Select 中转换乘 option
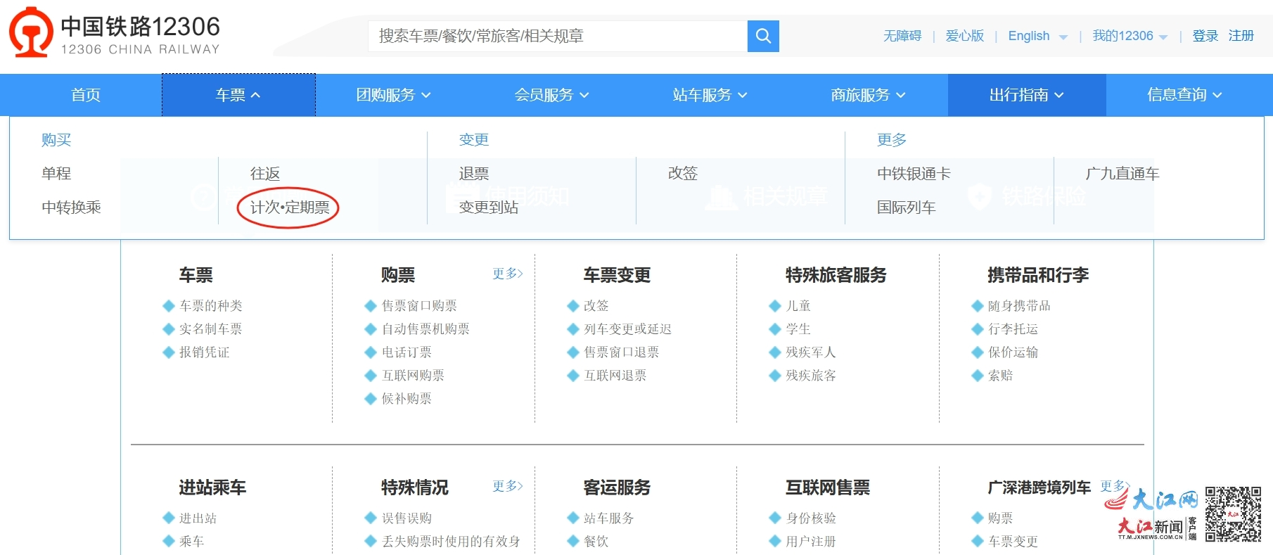 (71, 207)
